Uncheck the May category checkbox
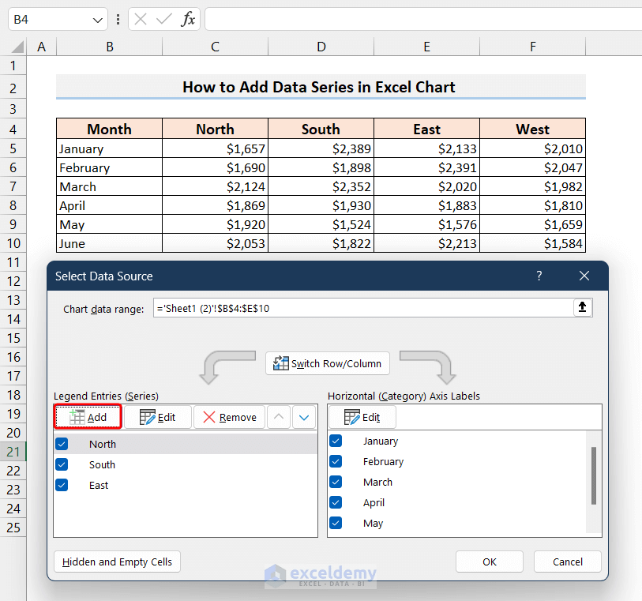 pos(336,522)
